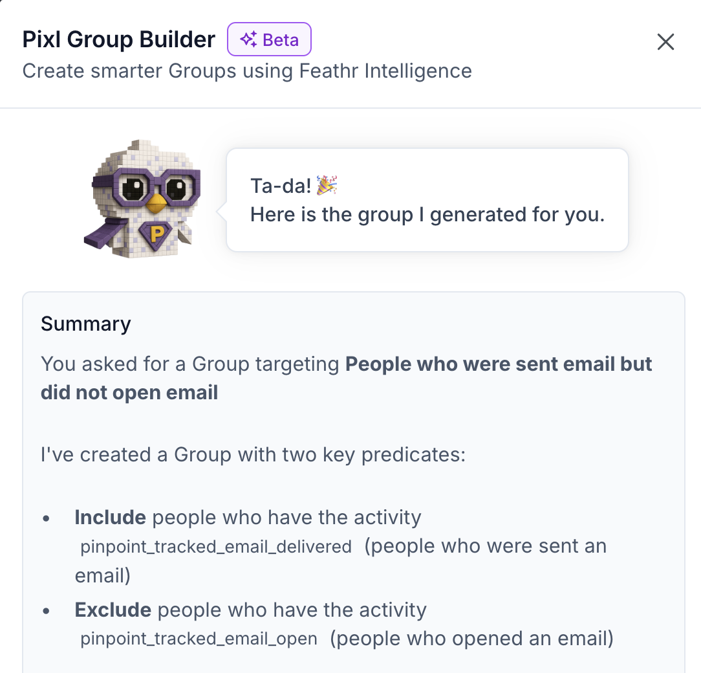Image resolution: width=701 pixels, height=673 pixels.
Task: Click the bold Exclude label
Action: [113, 610]
